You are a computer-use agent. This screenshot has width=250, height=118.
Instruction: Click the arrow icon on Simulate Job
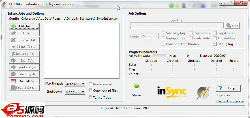coord(13,67)
